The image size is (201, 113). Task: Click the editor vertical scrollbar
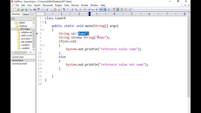point(188,56)
